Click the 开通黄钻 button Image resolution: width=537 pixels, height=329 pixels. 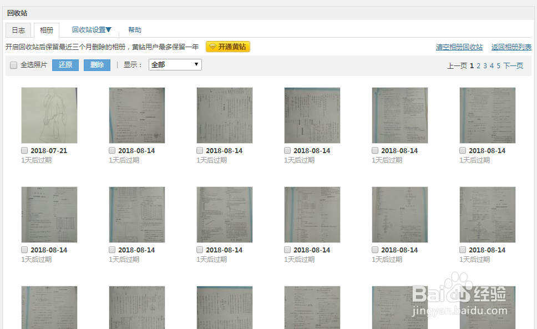[228, 47]
